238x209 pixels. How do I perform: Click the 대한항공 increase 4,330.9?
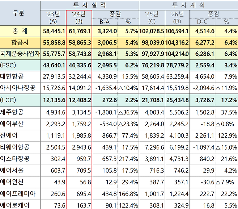point(107,76)
